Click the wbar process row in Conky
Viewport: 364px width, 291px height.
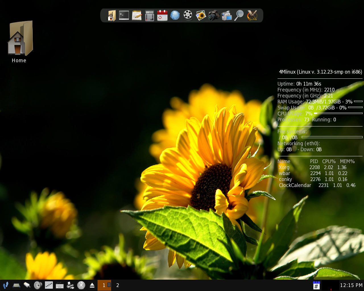313,173
